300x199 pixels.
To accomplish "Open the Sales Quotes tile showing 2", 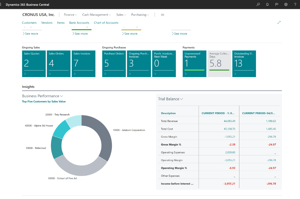I will coord(34,64).
